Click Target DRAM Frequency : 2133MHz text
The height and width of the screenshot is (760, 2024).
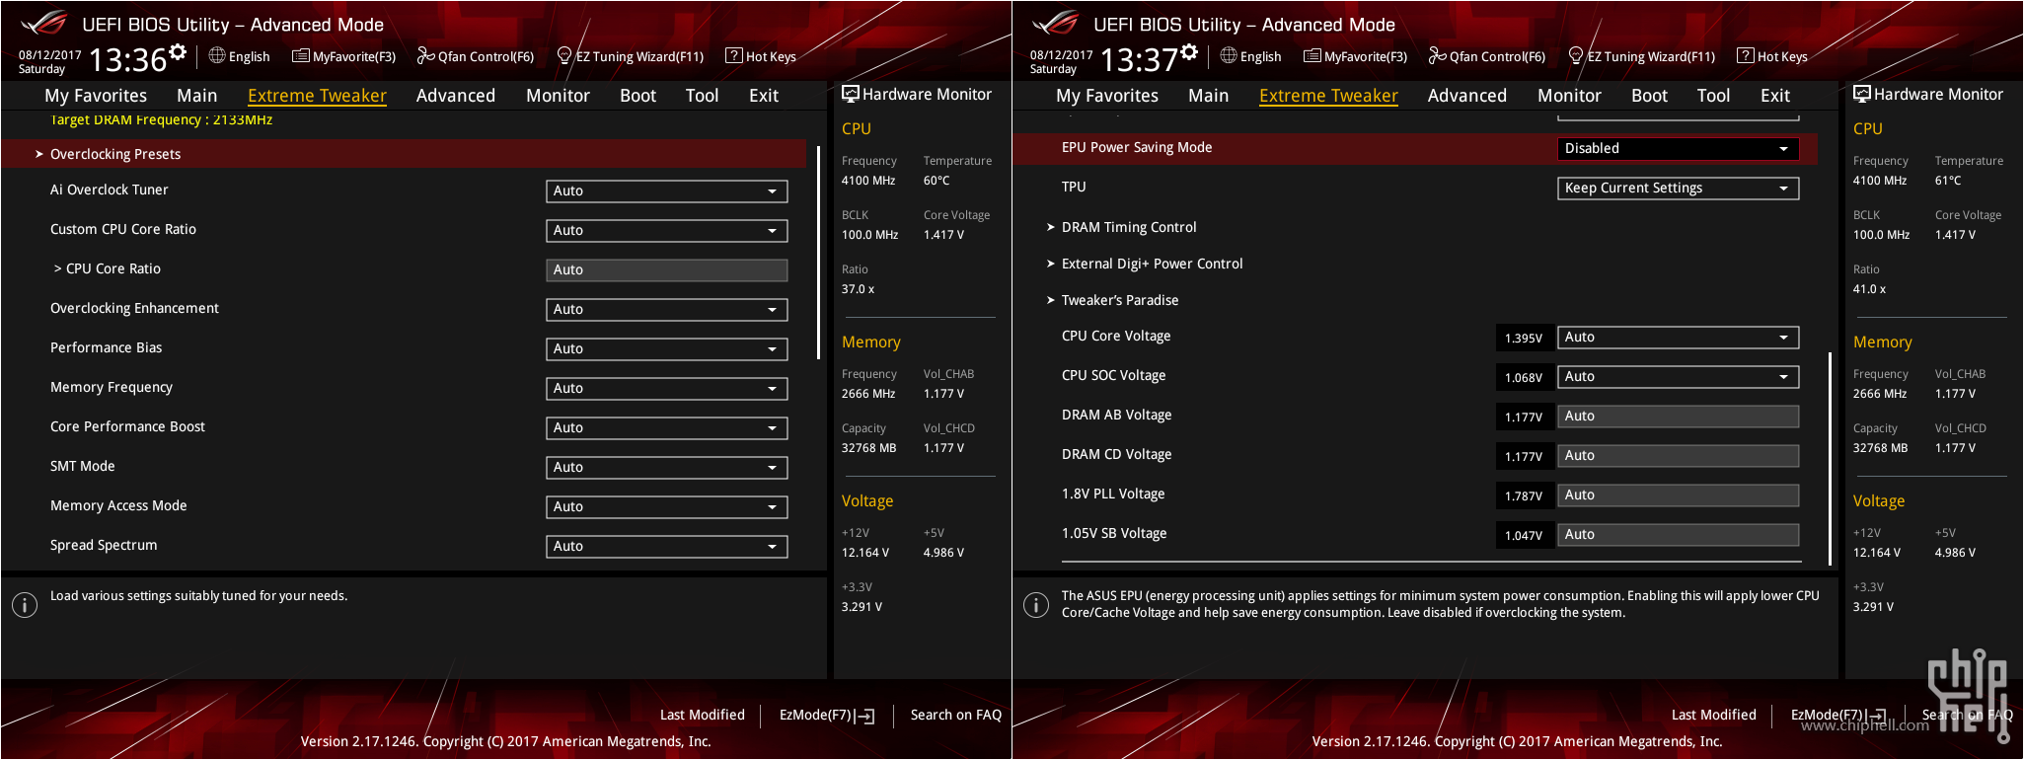tap(161, 119)
